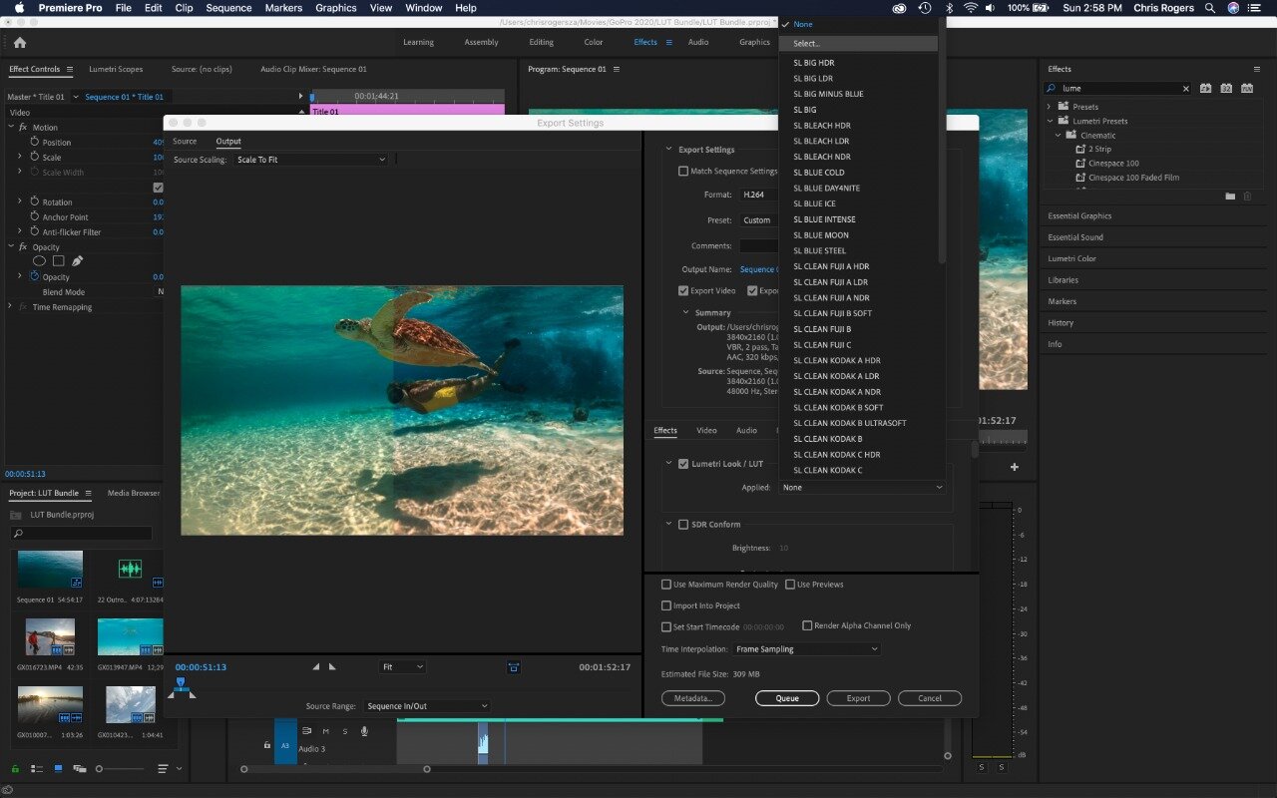Toggle the Rotation stopwatch animation icon
Image resolution: width=1277 pixels, height=798 pixels.
coord(34,201)
